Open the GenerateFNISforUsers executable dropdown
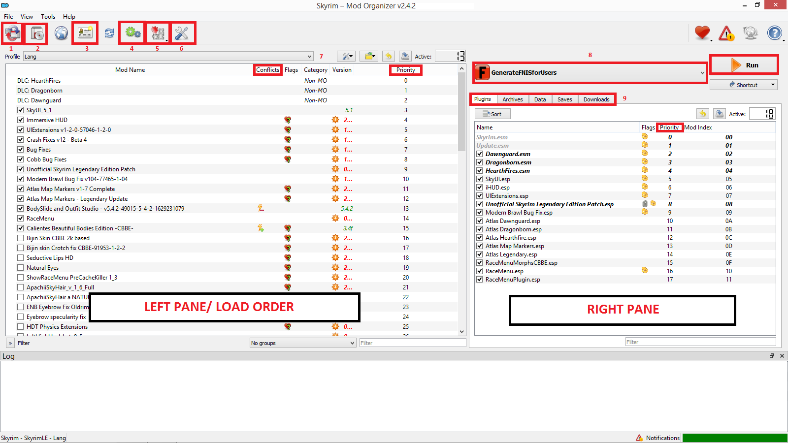 point(590,73)
